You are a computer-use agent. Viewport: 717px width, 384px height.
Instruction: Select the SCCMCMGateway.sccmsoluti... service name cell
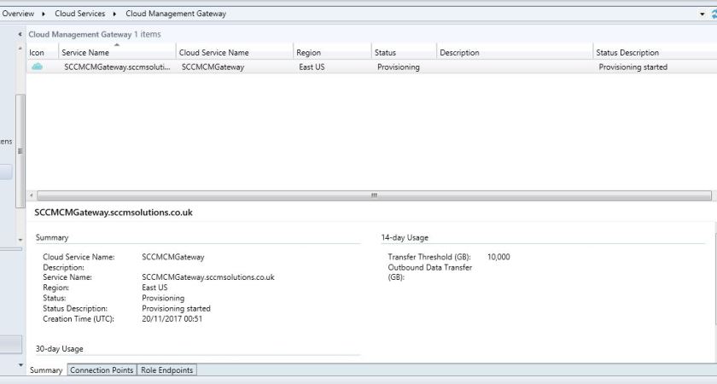coord(117,67)
